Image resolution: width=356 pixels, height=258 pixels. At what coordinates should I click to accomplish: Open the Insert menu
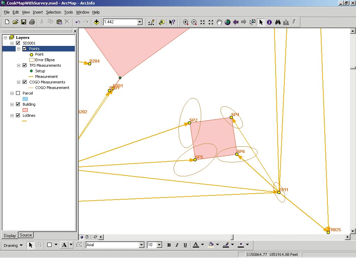[x=38, y=12]
